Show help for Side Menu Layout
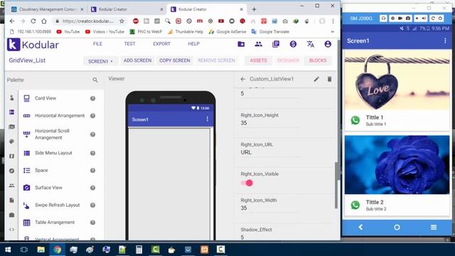The width and height of the screenshot is (455, 256). [x=92, y=153]
